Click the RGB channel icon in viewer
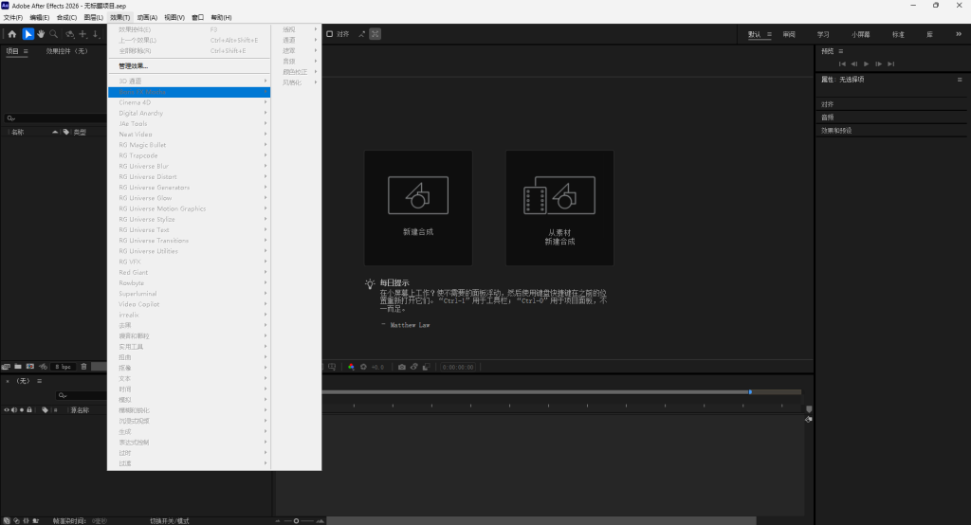 tap(351, 367)
